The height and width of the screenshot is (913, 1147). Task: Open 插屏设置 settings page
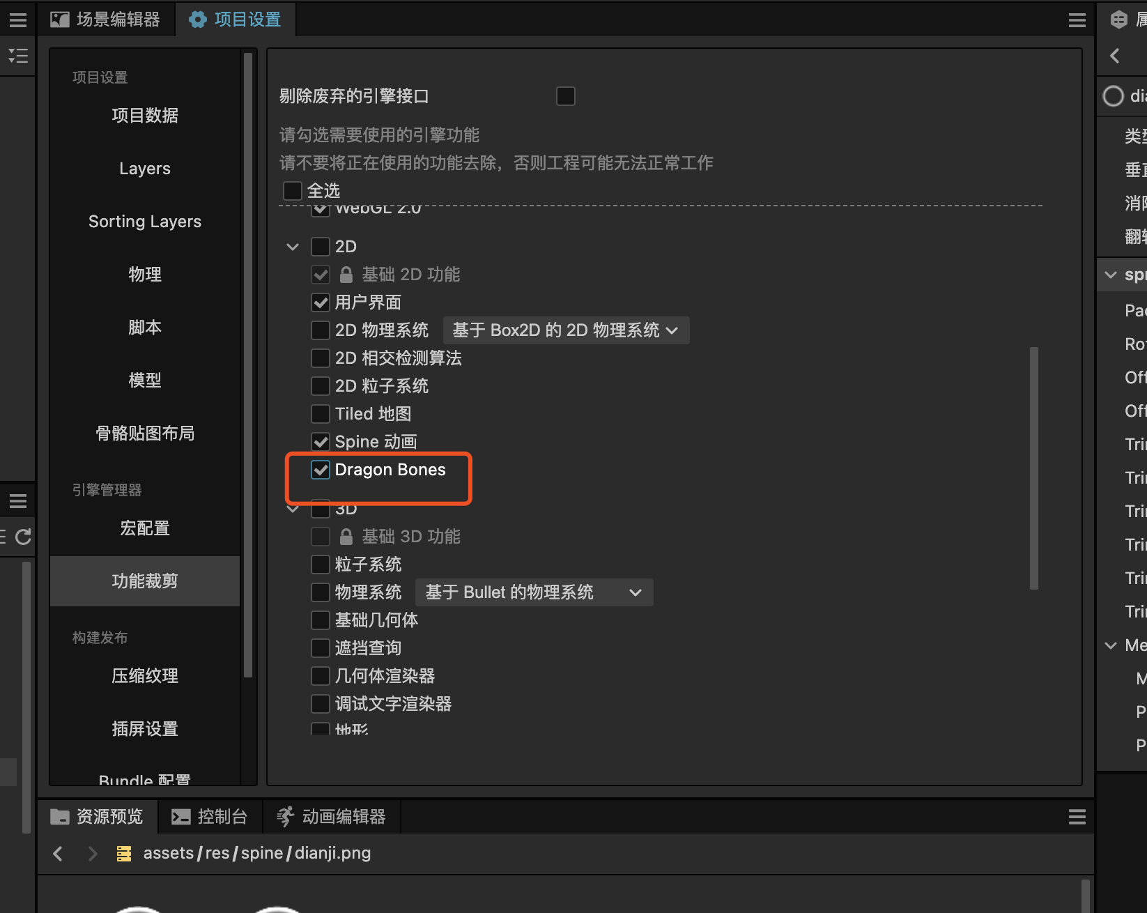pos(145,729)
